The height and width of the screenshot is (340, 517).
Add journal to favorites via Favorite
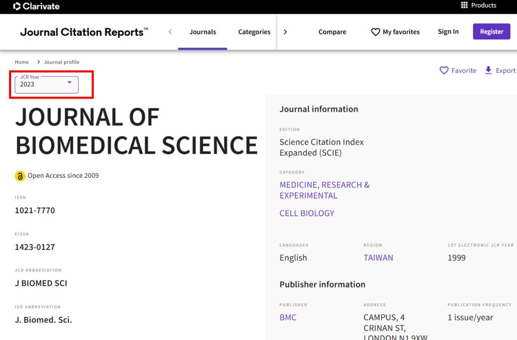click(458, 70)
